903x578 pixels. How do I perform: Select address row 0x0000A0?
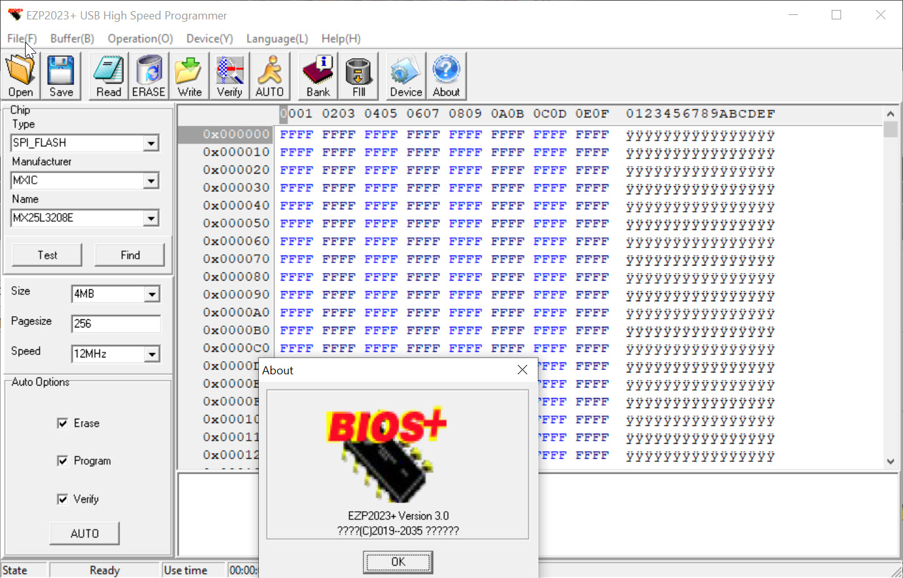(236, 312)
